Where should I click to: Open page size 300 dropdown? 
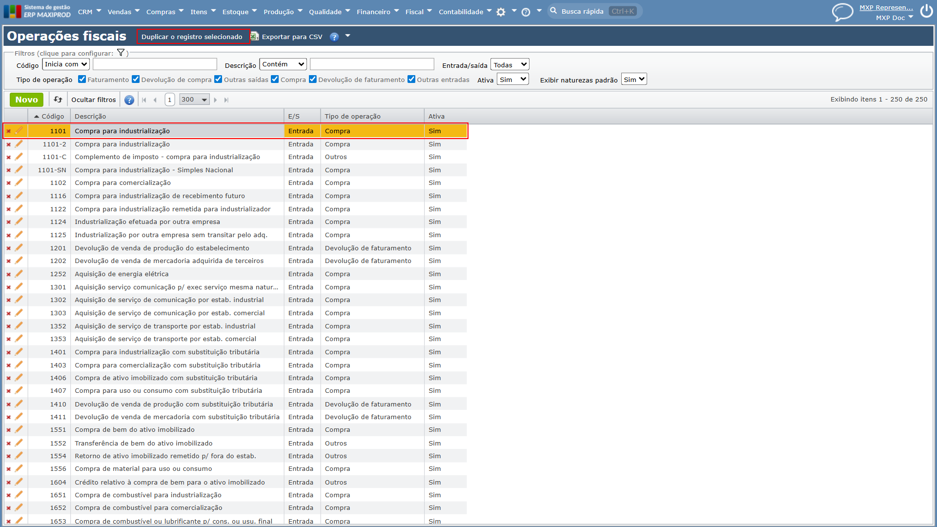tap(194, 100)
